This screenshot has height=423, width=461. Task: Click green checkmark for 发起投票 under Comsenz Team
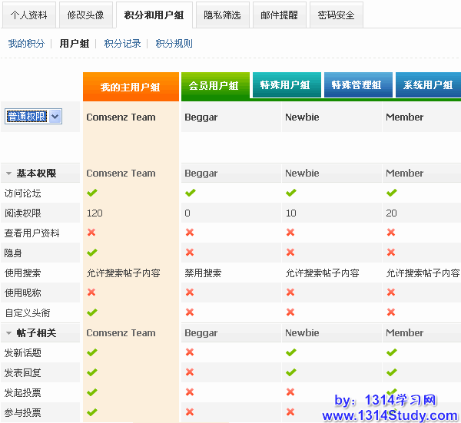pyautogui.click(x=91, y=392)
